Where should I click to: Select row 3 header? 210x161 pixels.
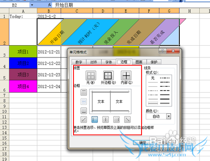(x=5, y=52)
